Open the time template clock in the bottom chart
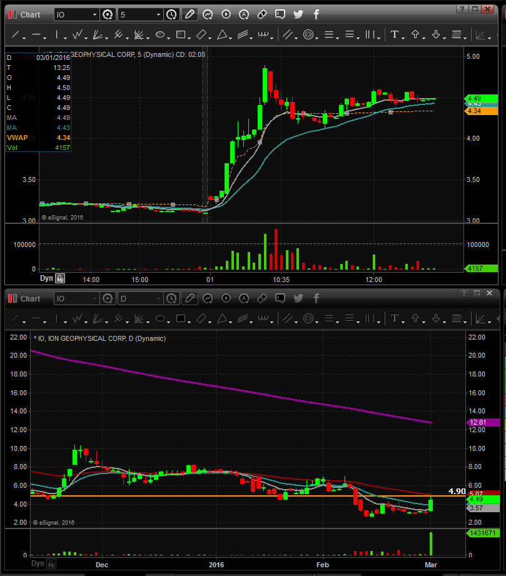The image size is (506, 576). 171,298
